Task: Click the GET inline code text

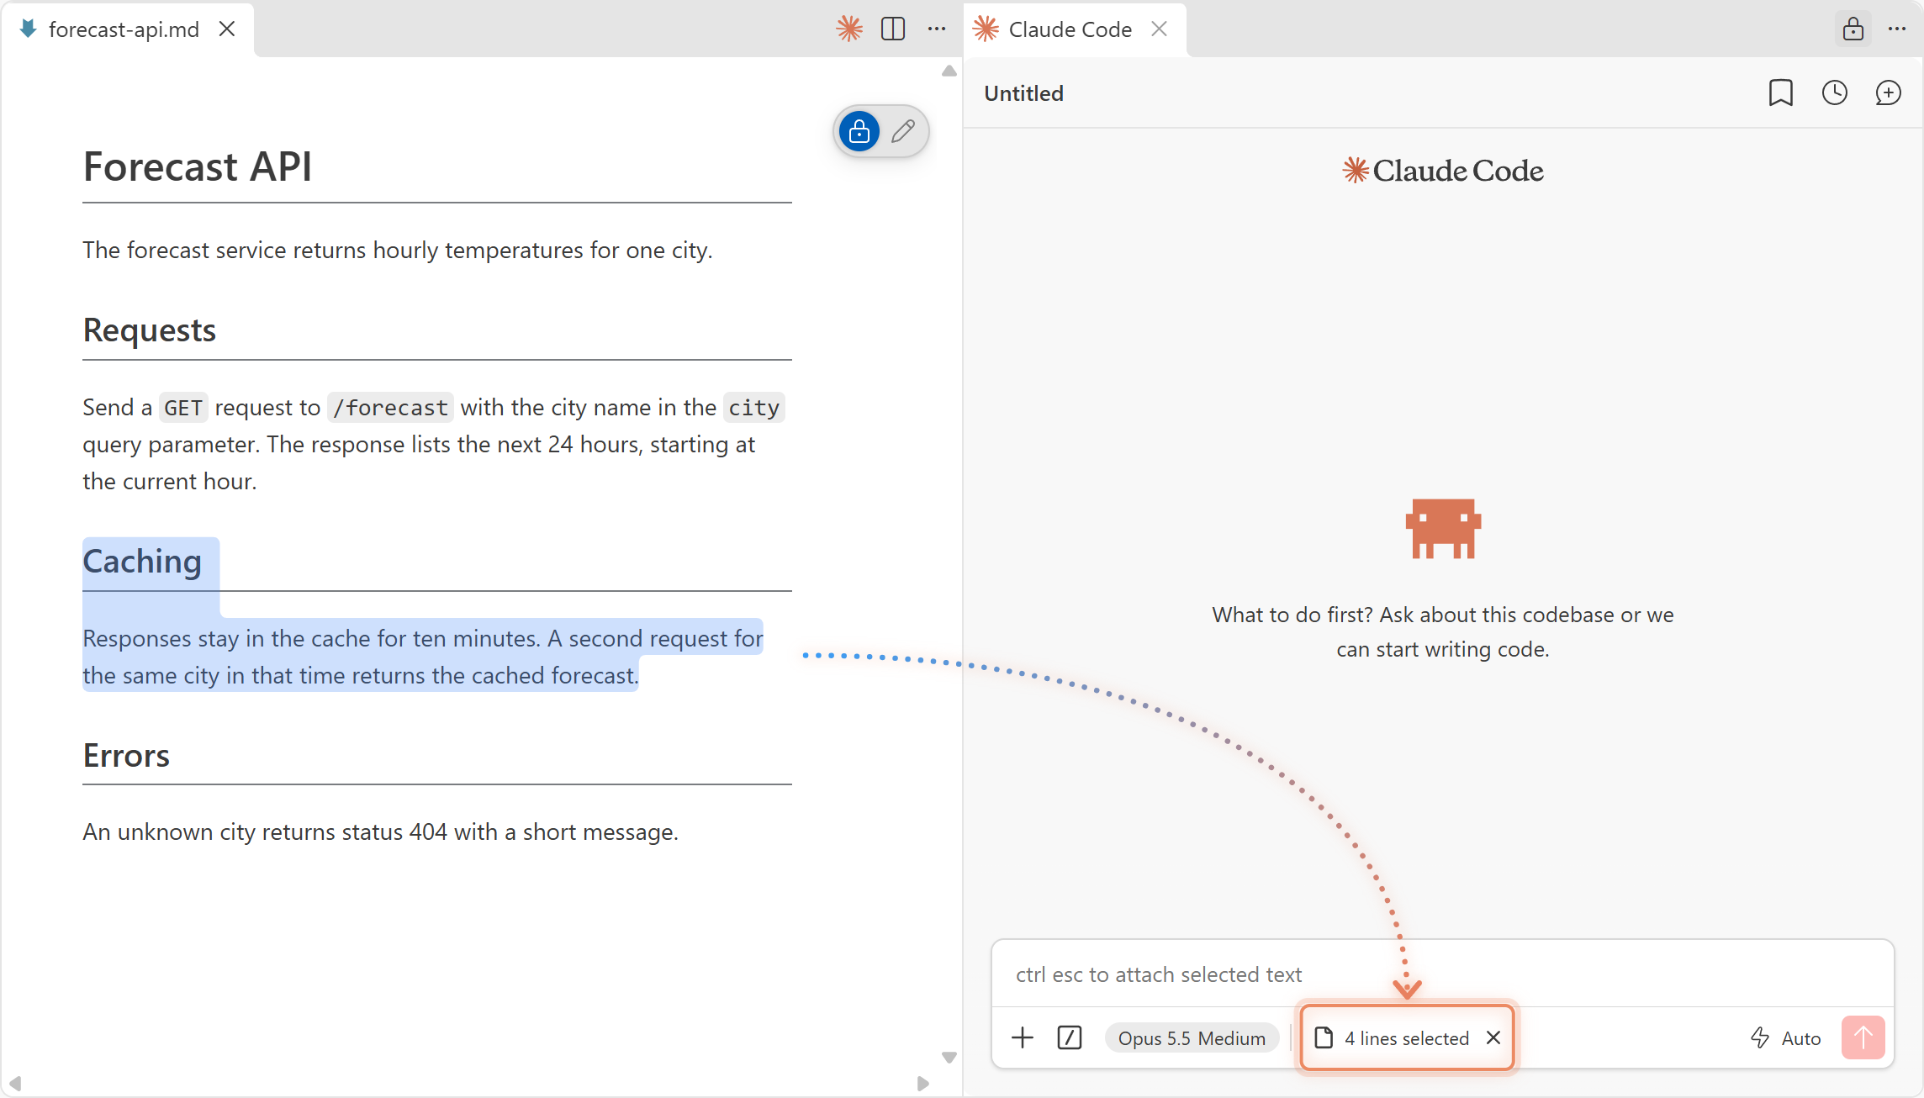Action: click(x=183, y=408)
